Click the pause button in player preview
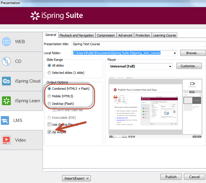This screenshot has height=183, width=206. pos(111,137)
